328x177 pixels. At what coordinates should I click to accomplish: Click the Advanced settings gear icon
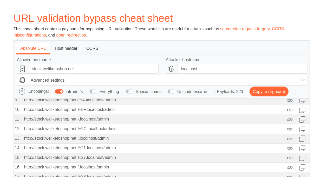tap(22, 80)
